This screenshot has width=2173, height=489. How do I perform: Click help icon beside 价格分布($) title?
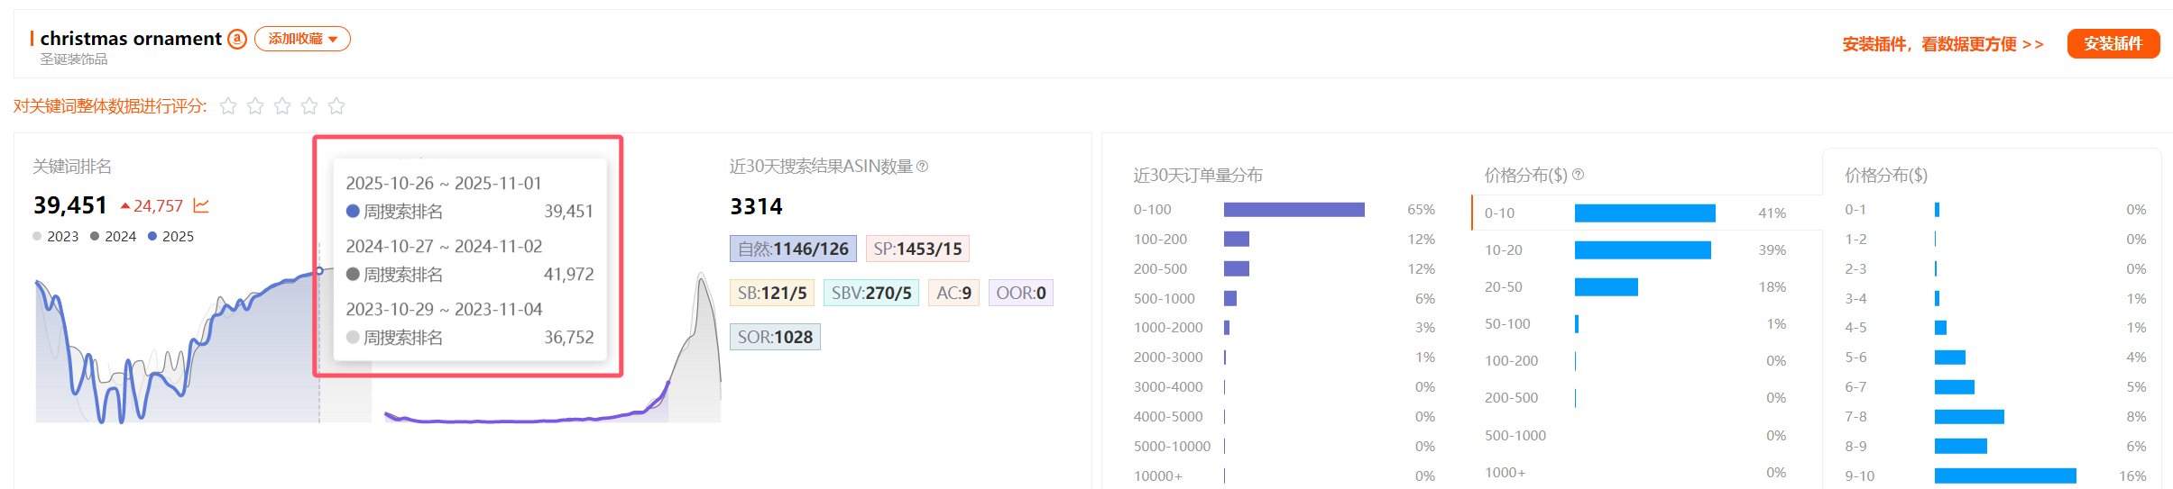point(1578,175)
